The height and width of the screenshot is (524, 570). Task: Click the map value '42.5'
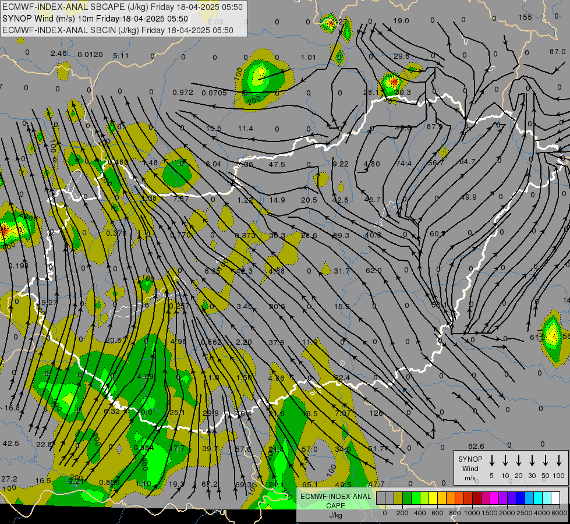[x=10, y=444]
